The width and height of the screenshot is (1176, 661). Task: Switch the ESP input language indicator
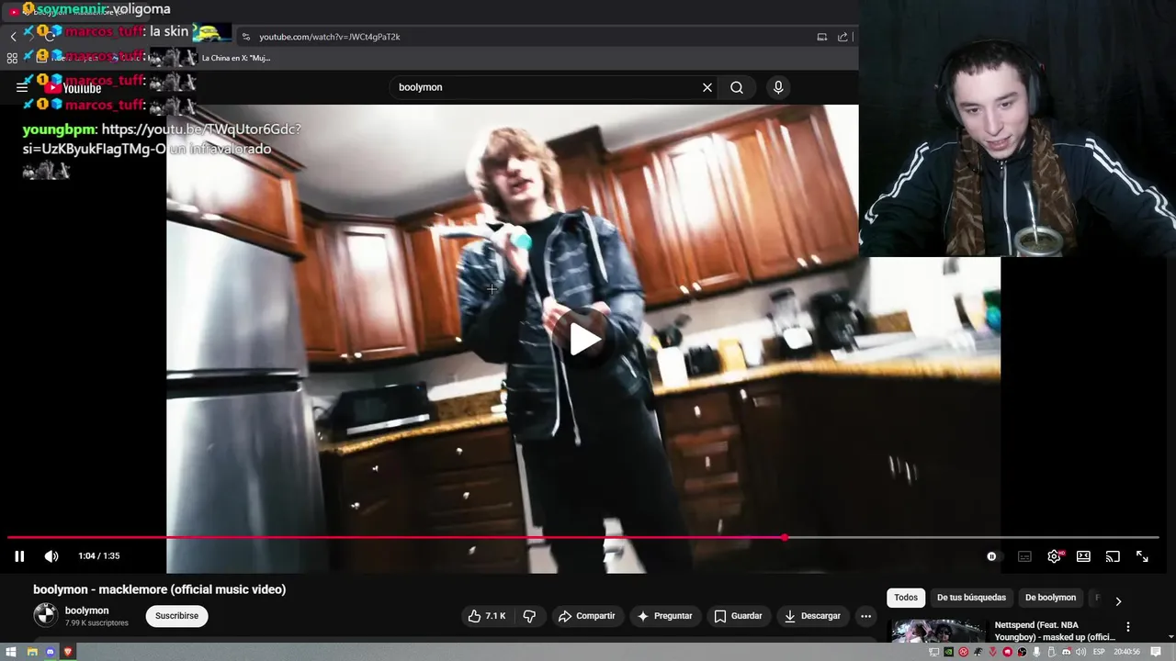(1099, 652)
